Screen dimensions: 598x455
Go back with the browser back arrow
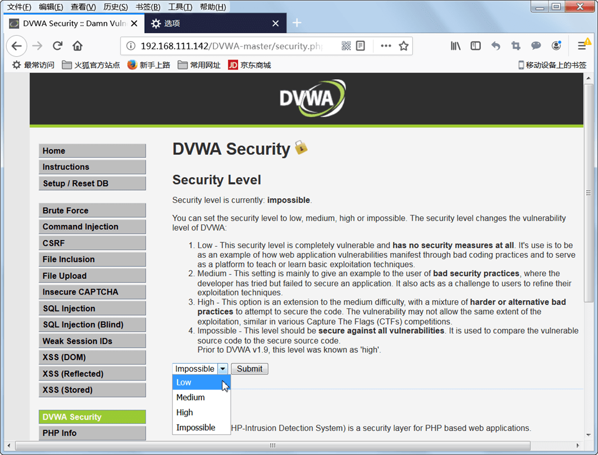pyautogui.click(x=16, y=46)
